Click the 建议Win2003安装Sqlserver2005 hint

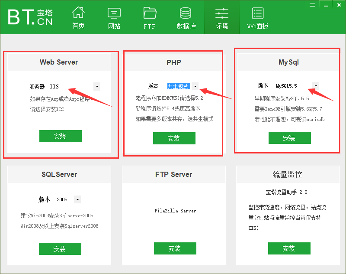[57, 215]
